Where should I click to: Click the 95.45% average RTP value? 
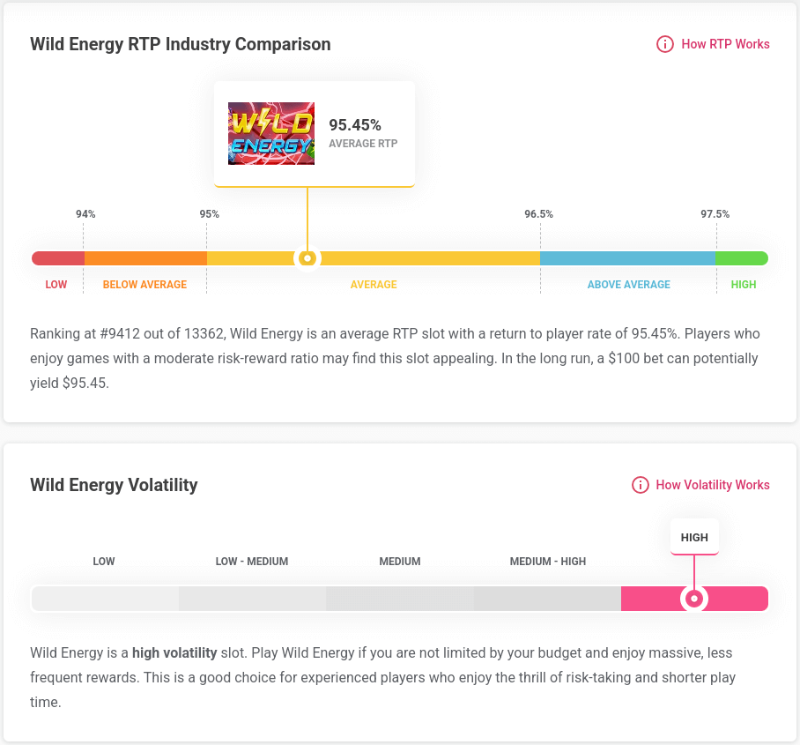355,125
